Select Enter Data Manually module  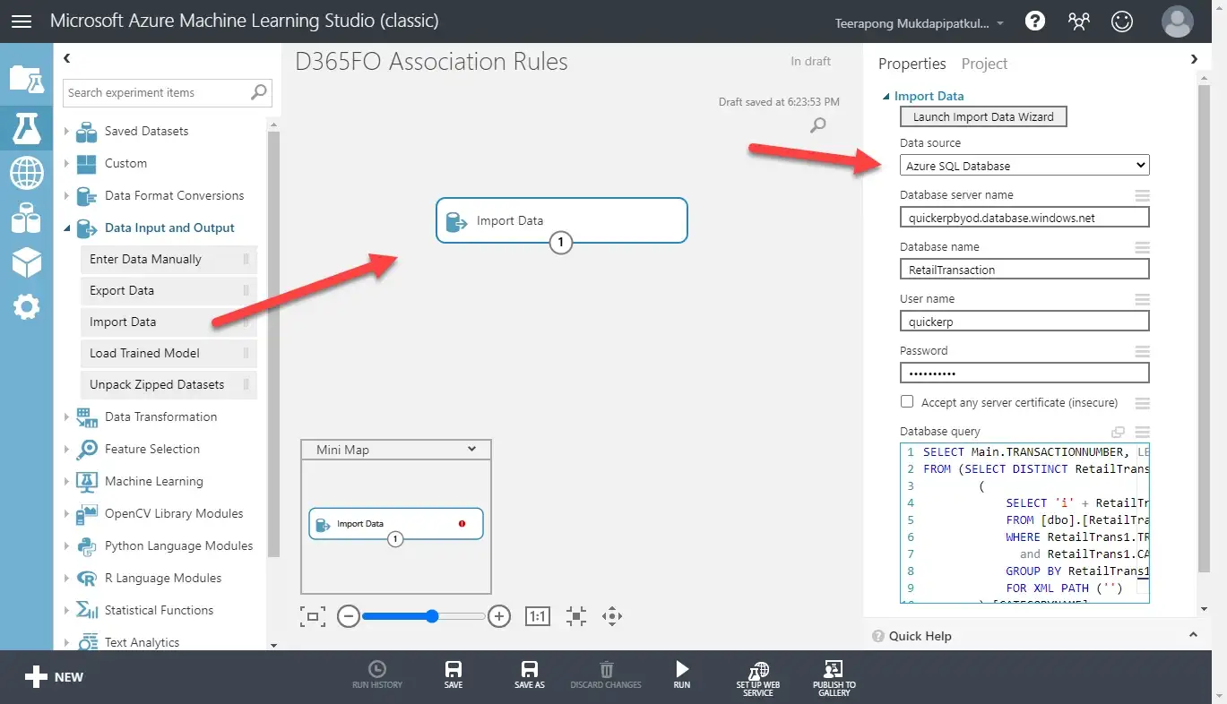[168, 259]
